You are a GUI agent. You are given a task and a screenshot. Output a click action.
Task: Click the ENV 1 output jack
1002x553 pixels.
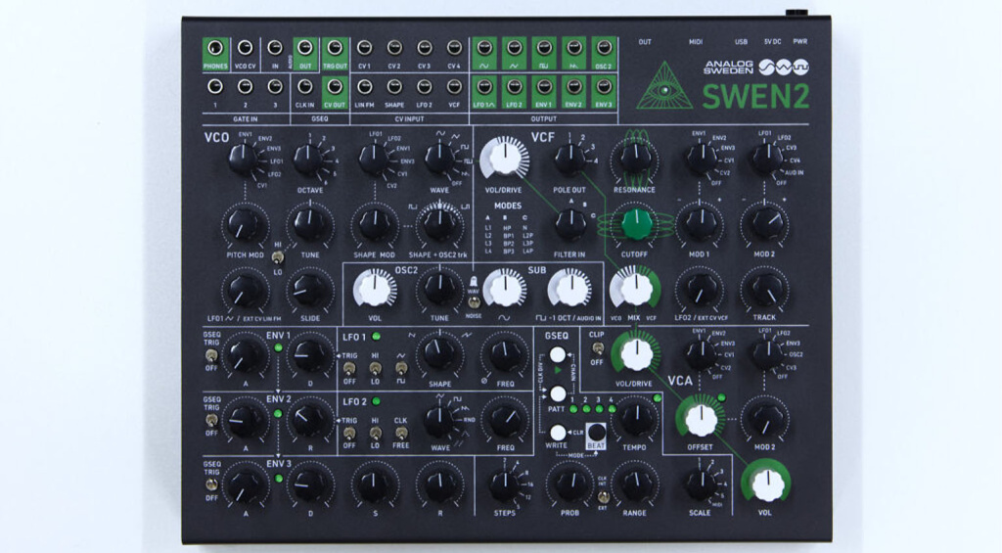coord(544,86)
